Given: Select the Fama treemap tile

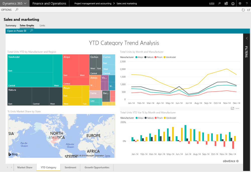Looking at the screenshot, I should click(96, 94).
